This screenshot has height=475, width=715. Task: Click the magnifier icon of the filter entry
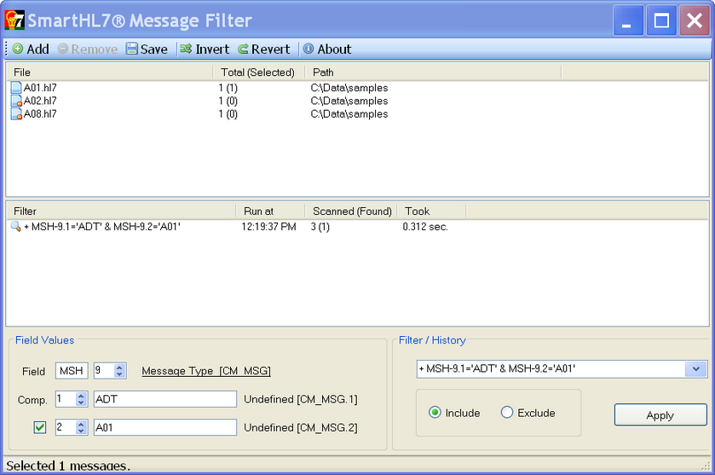(x=16, y=226)
